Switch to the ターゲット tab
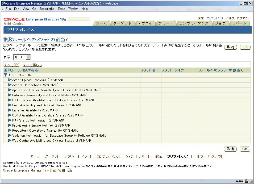 [122, 23]
